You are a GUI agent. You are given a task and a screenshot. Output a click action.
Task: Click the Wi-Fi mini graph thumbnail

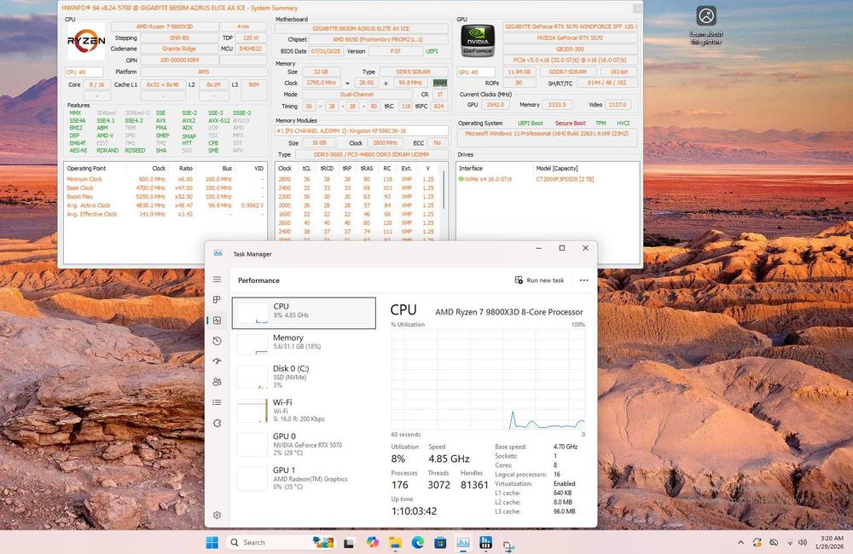click(x=252, y=411)
